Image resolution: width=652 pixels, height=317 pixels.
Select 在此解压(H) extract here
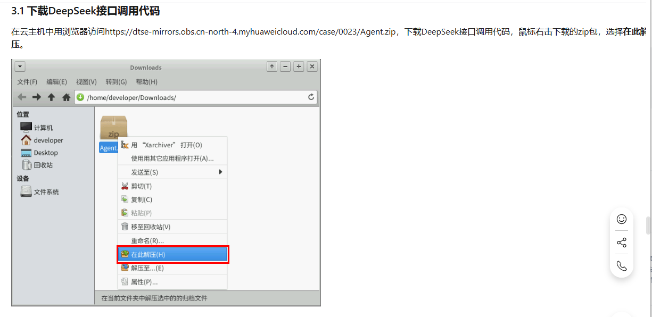[x=172, y=255]
